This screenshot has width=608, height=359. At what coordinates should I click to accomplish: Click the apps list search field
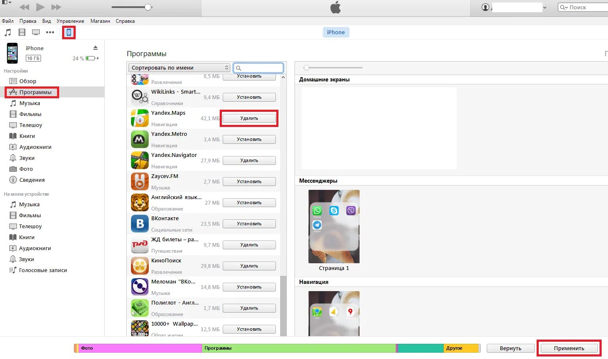[259, 68]
